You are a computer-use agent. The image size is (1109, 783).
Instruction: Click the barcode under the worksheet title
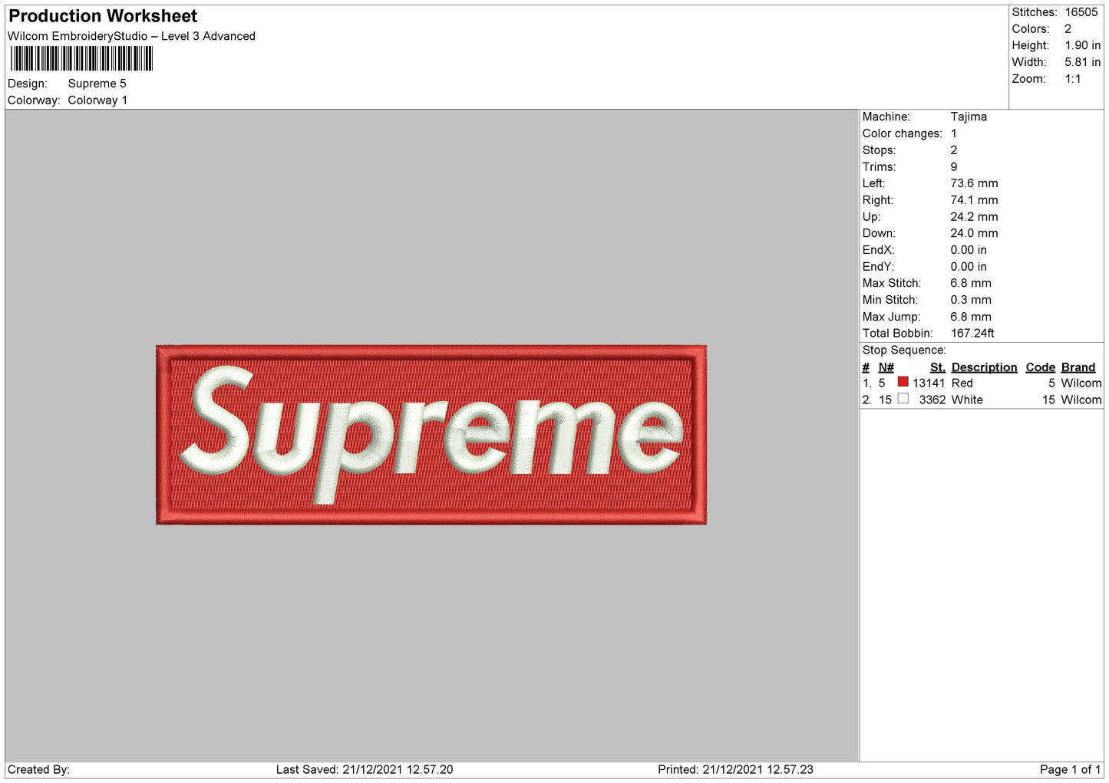pos(81,59)
